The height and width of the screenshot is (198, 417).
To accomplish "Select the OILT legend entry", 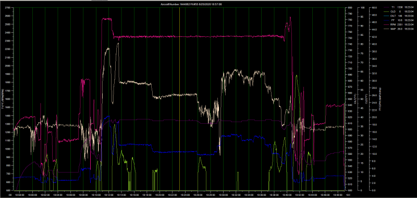I will (399, 16).
